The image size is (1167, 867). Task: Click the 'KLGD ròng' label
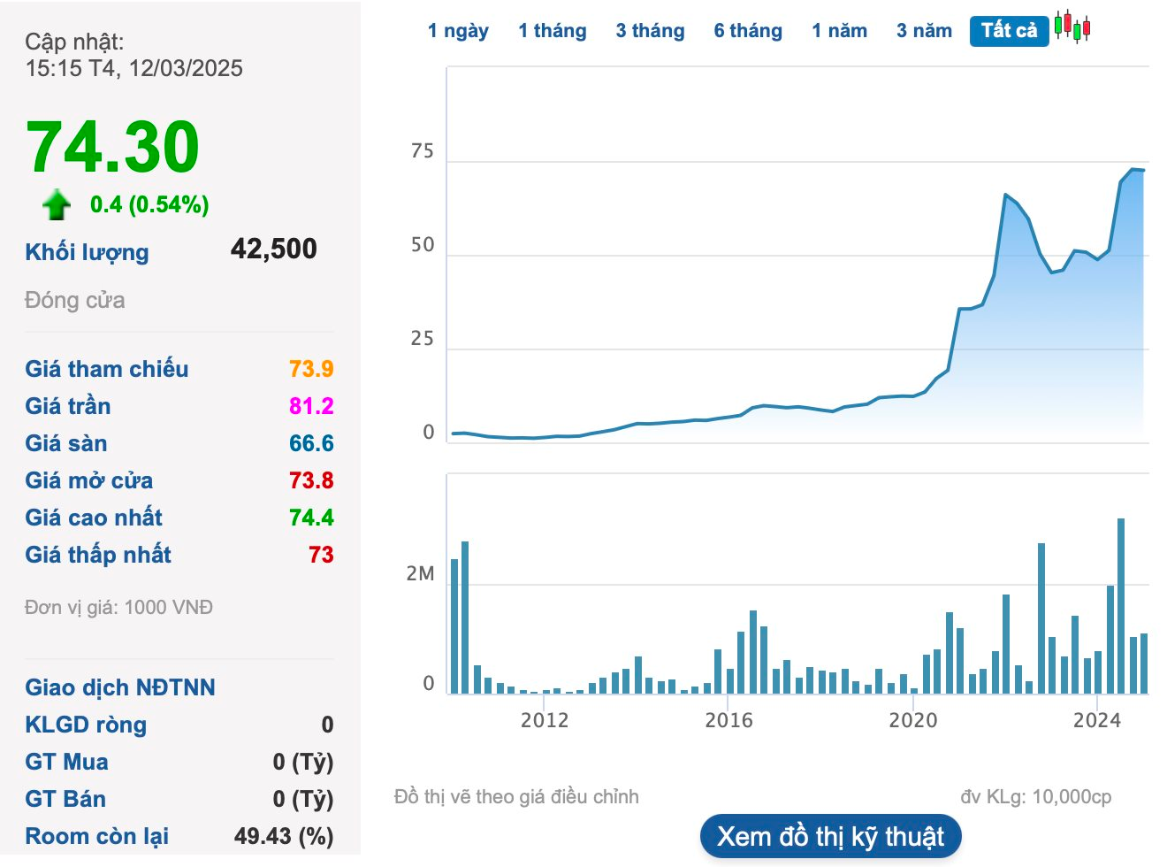click(x=86, y=725)
